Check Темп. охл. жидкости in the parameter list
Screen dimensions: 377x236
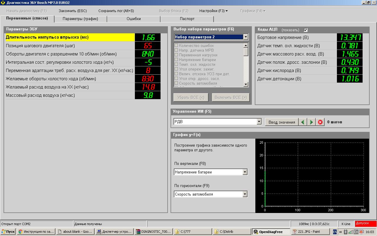click(176, 64)
